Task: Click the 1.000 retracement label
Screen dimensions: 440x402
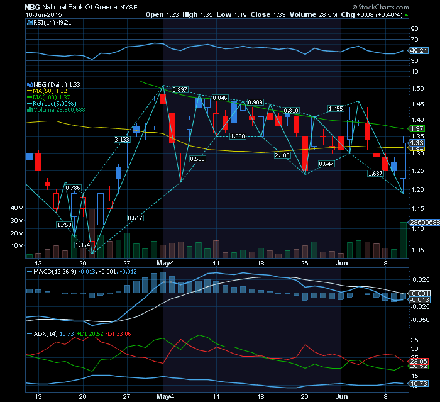Action: coord(238,137)
